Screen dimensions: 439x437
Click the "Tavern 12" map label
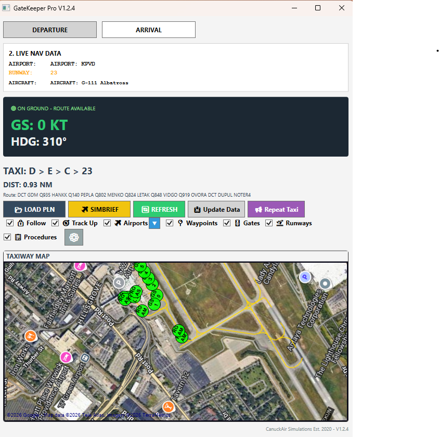coord(180,387)
